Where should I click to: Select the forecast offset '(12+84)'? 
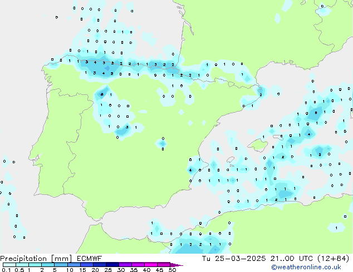click(x=333, y=259)
